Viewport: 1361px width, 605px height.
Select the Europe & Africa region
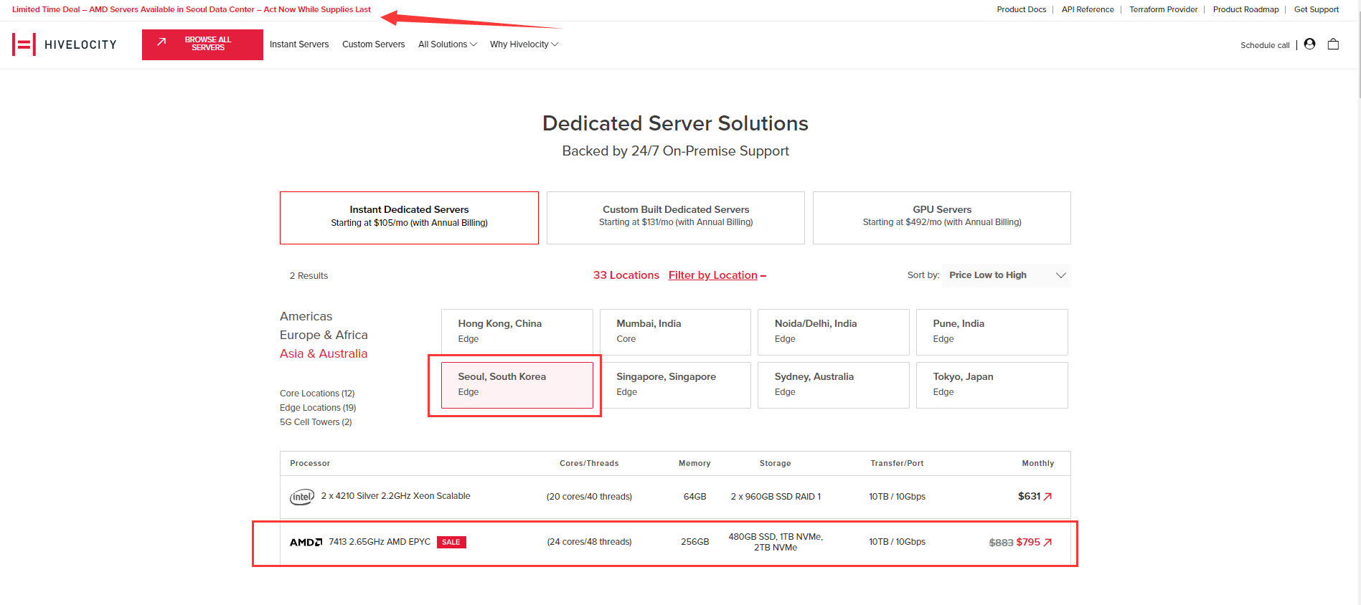click(324, 335)
